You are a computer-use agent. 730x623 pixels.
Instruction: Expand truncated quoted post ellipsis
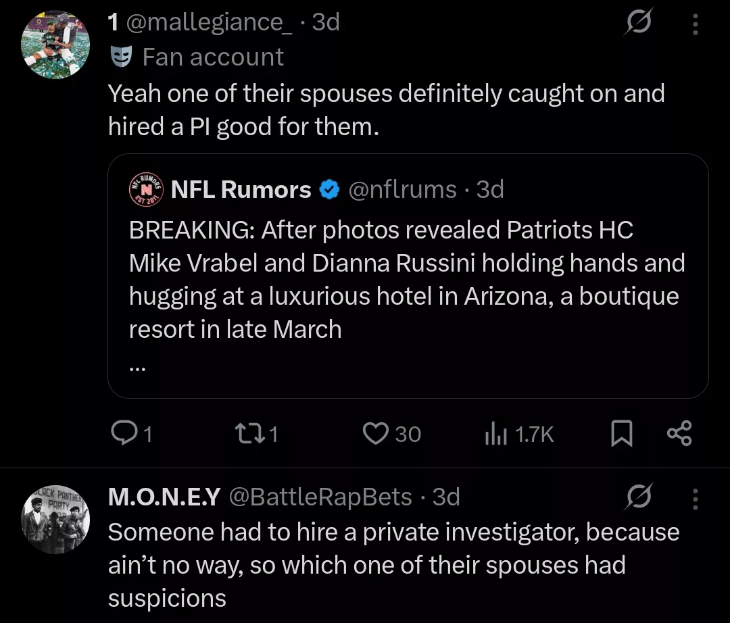click(137, 366)
